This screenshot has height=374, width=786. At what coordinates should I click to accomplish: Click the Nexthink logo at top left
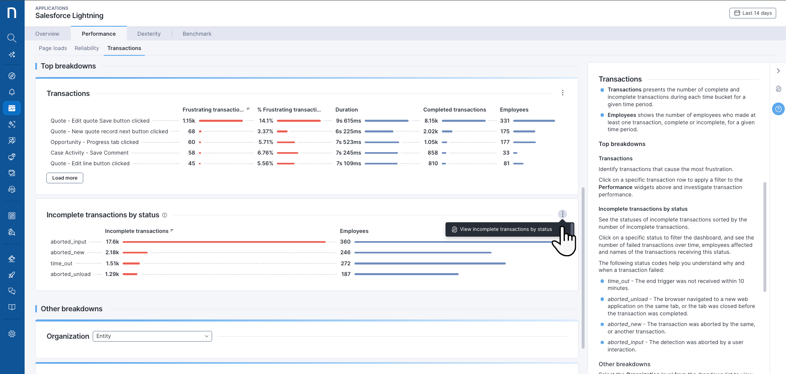pyautogui.click(x=12, y=13)
